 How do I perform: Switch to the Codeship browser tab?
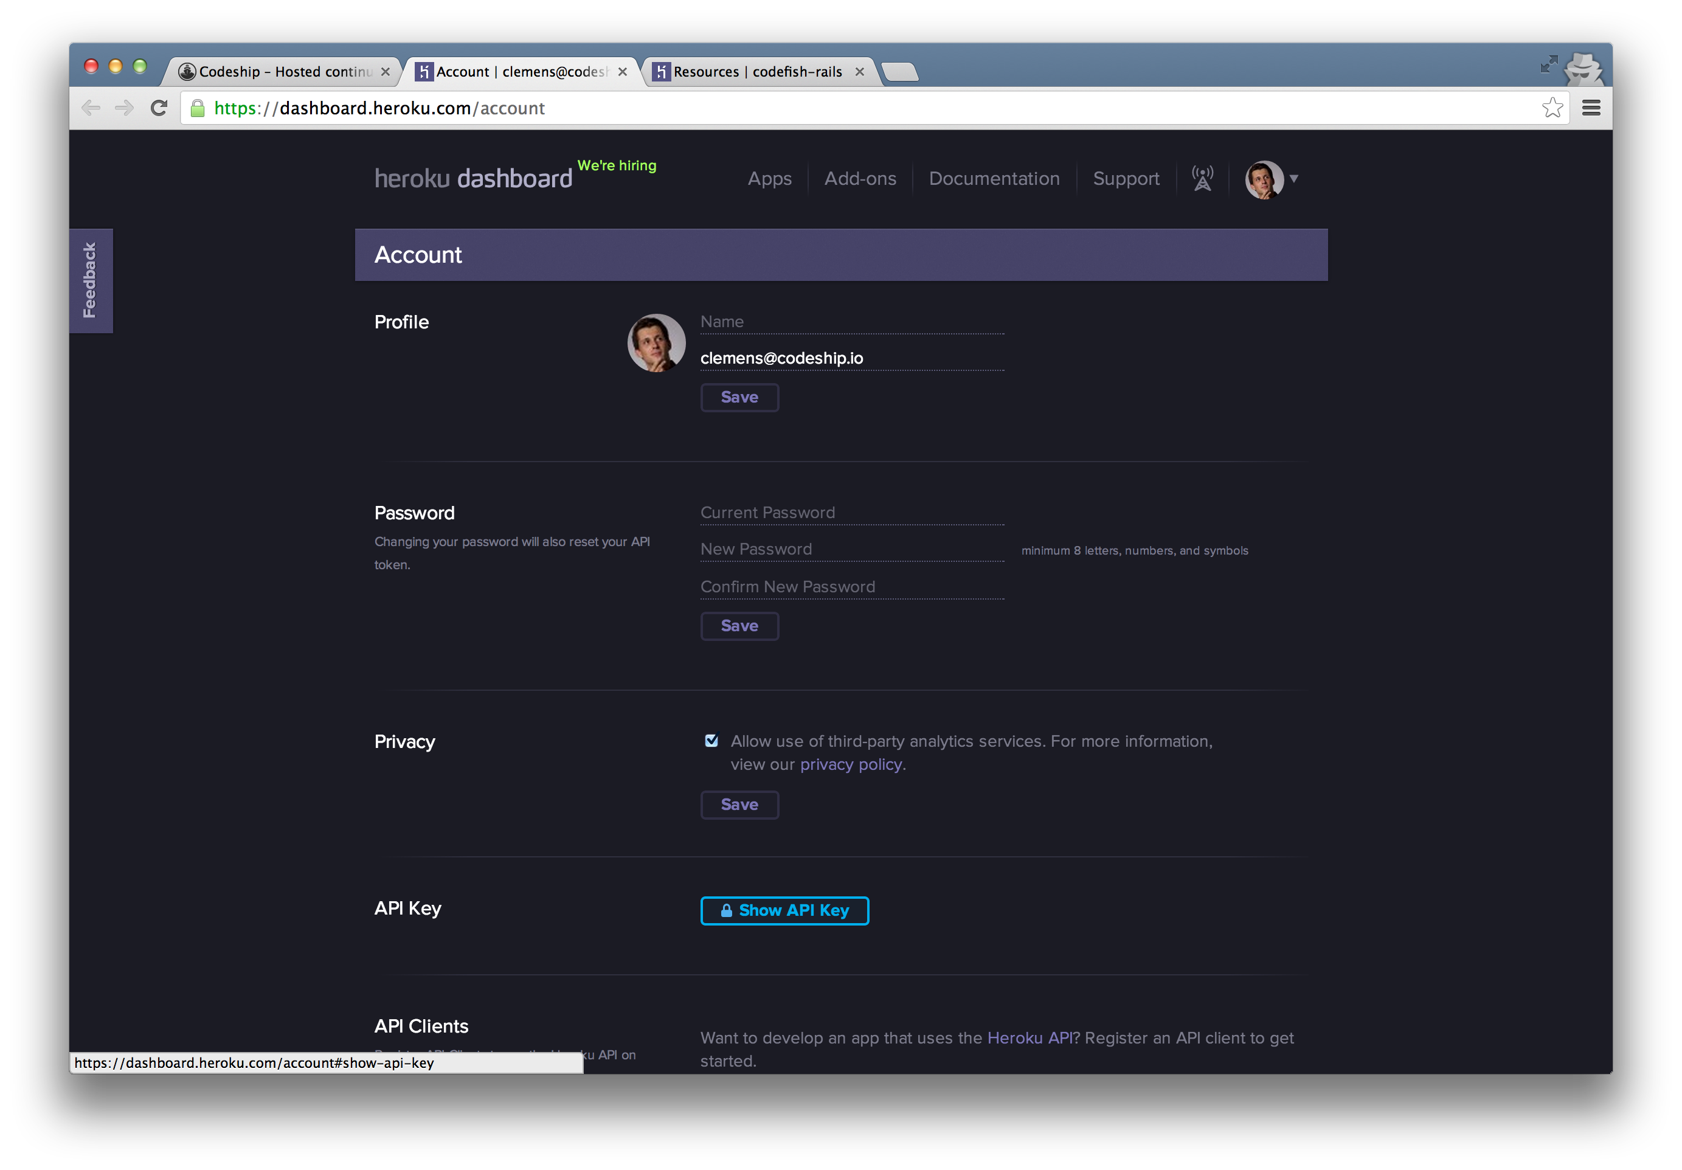(284, 72)
